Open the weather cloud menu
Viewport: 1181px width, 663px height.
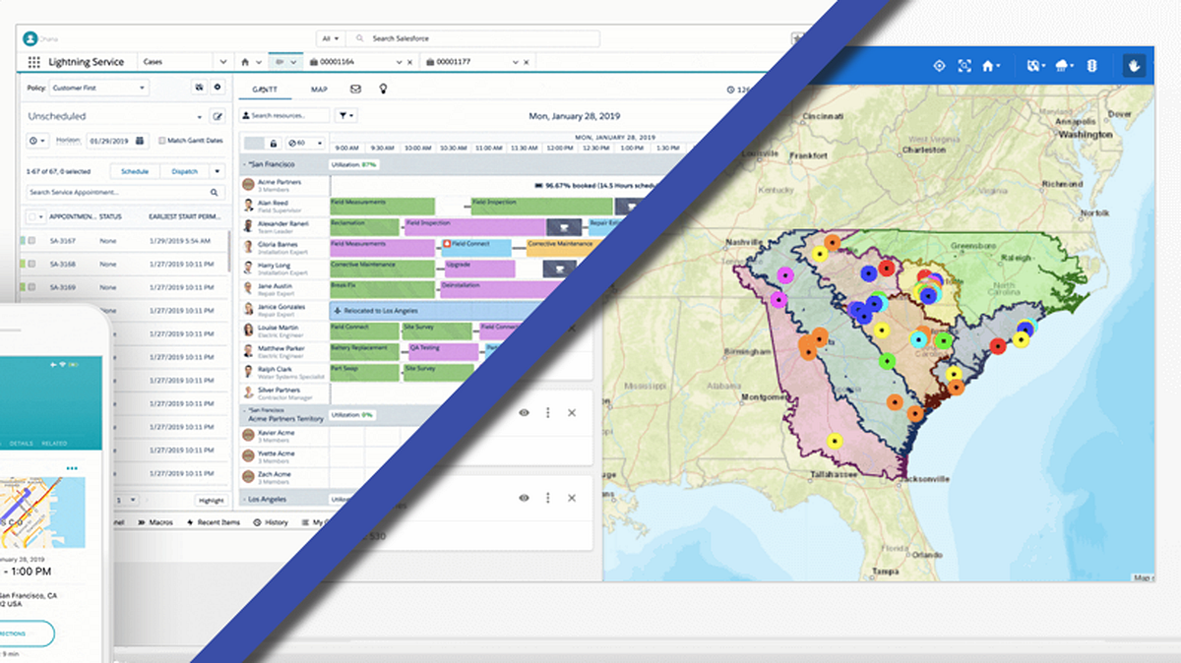1063,66
